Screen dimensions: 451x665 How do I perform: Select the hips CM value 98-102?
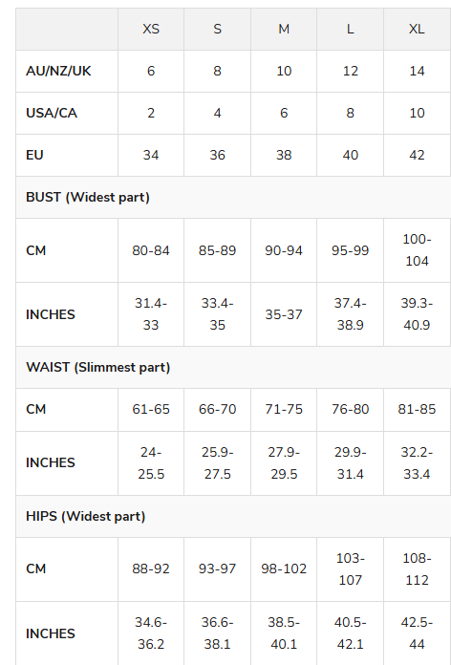[x=284, y=568]
